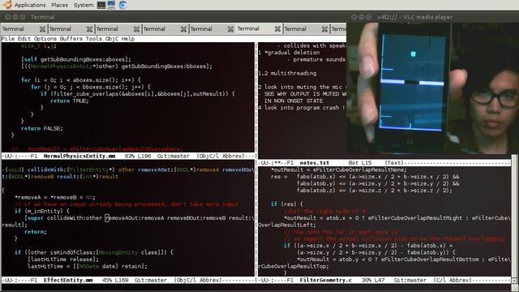Click FilterGeometry.c in the mode line
519x292 pixels.
click(x=326, y=280)
